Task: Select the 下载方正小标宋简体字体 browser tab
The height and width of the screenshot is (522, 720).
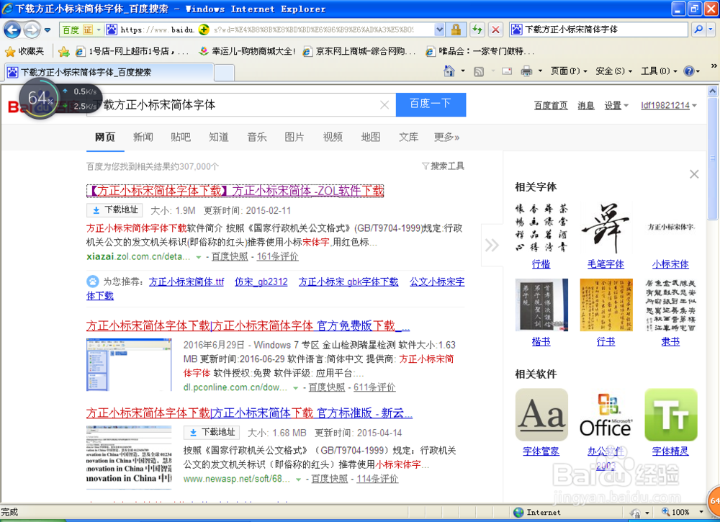Action: pos(109,72)
